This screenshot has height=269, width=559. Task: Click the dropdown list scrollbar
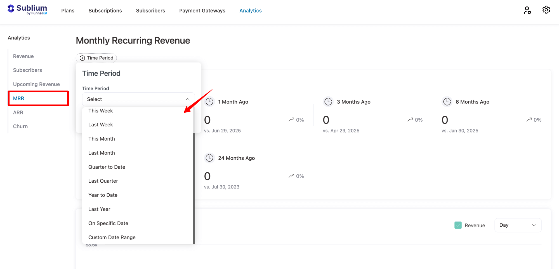pos(194,187)
